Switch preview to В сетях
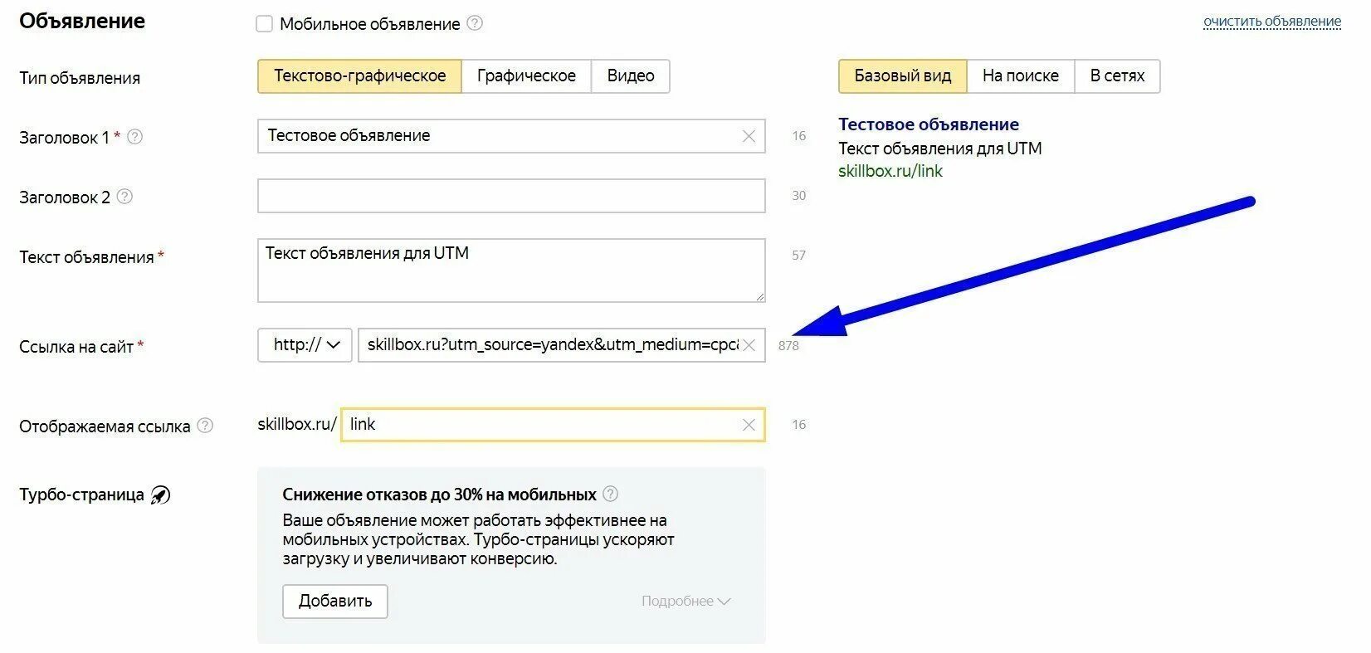This screenshot has height=653, width=1371. 1117,76
